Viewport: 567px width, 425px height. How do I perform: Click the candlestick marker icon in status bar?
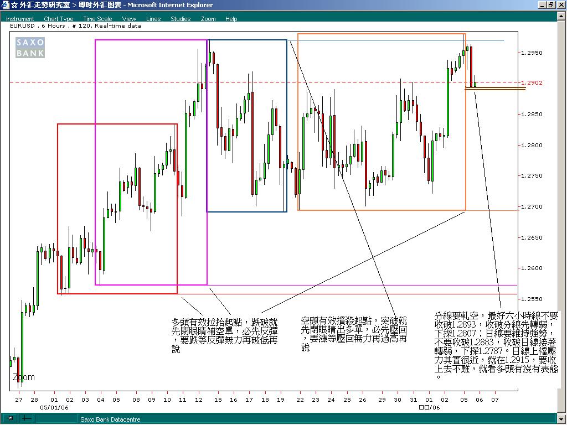click(11, 418)
